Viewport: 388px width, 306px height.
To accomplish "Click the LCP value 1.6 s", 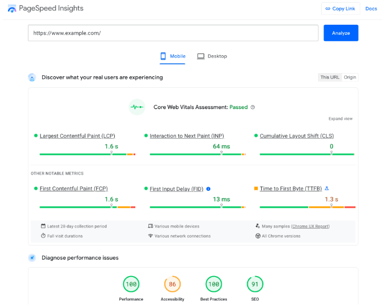I will 112,146.
